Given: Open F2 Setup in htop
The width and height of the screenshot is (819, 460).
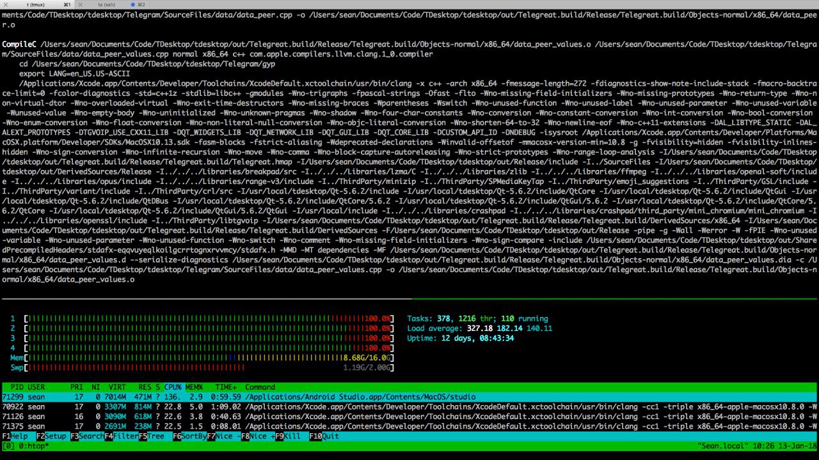Looking at the screenshot, I should pos(51,436).
